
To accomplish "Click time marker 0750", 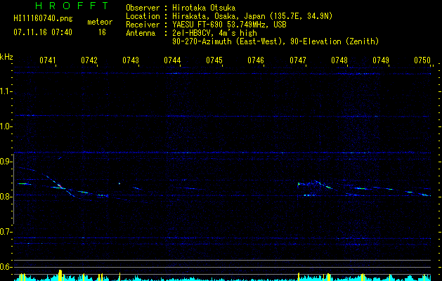I will coord(422,60).
